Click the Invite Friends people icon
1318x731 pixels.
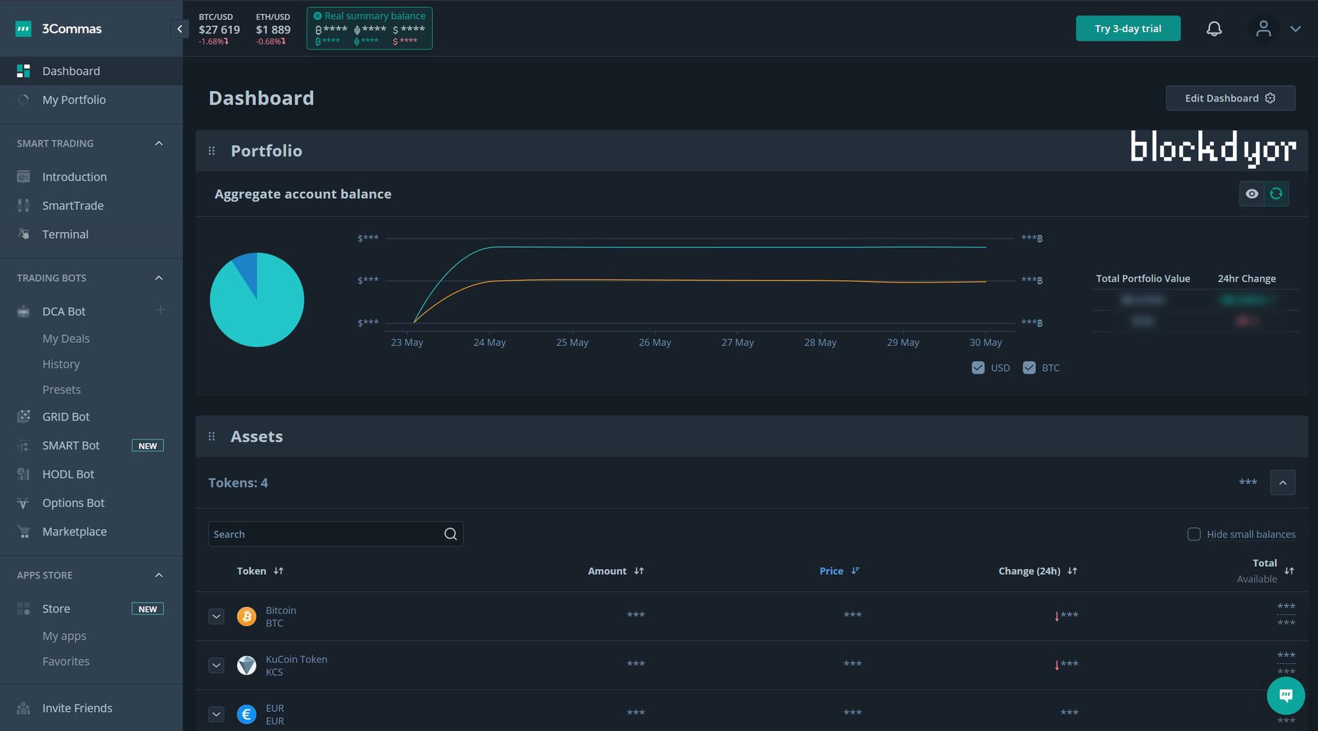[x=23, y=709]
